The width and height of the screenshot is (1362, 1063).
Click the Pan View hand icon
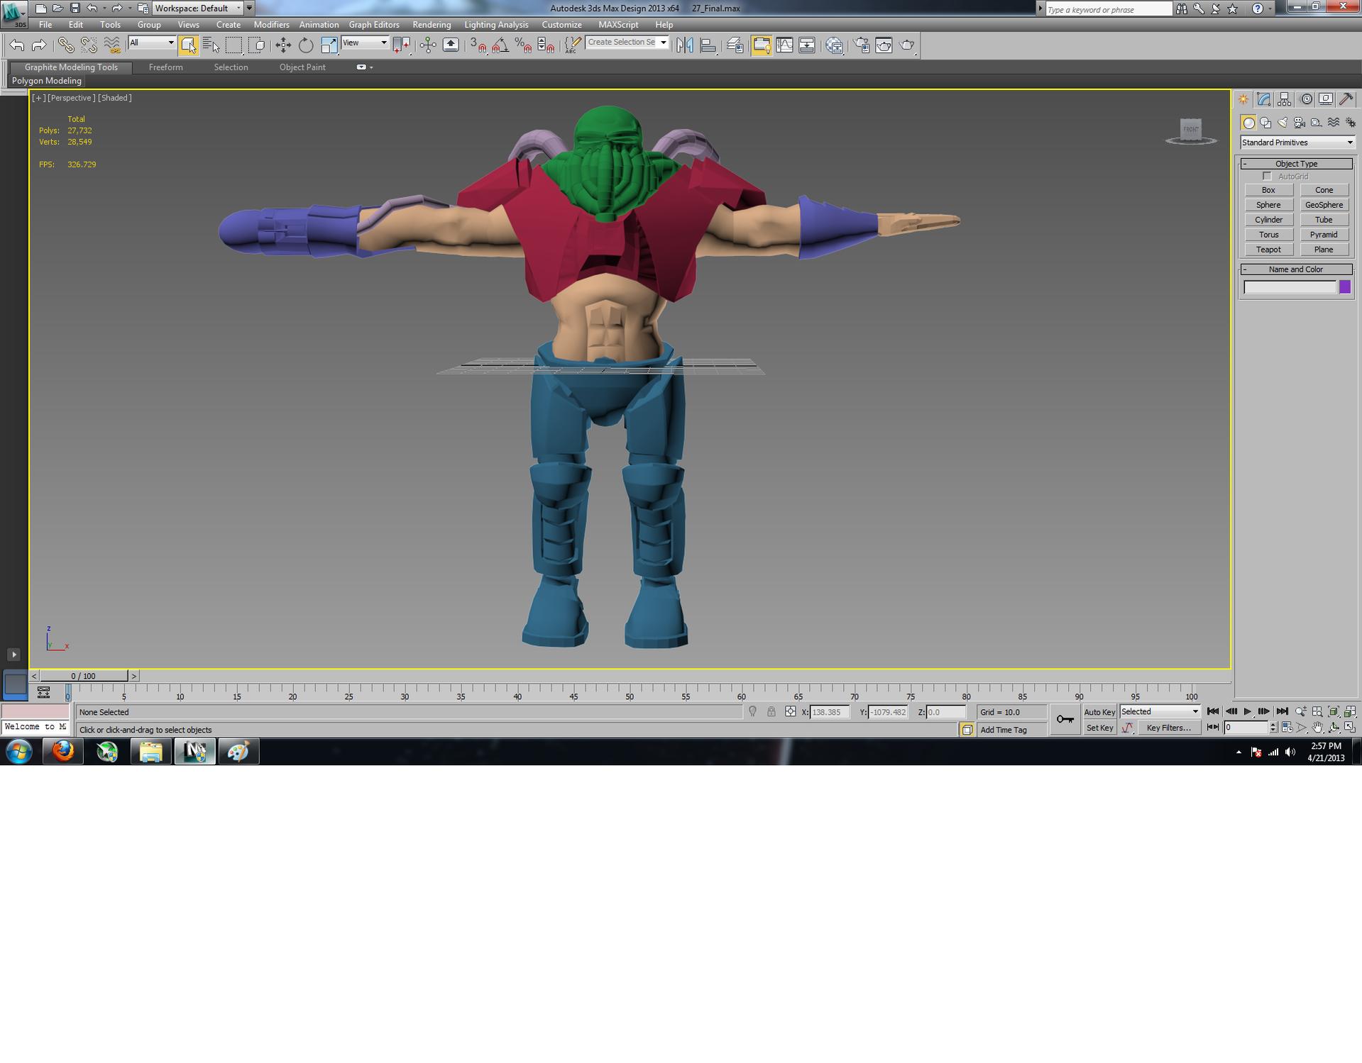(1317, 728)
